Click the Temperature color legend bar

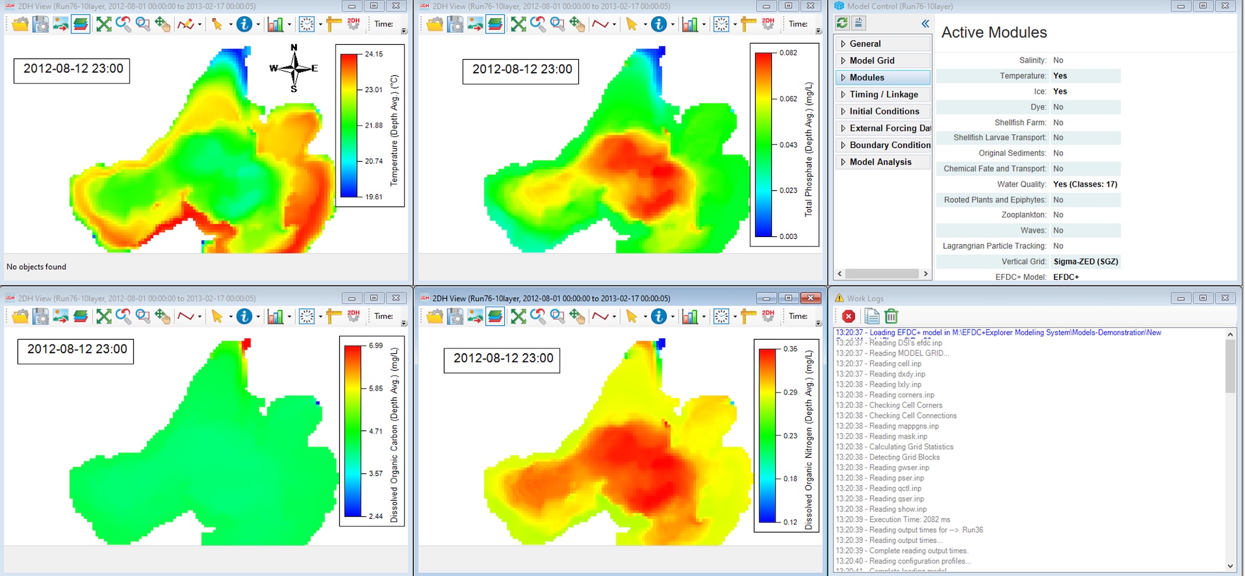[349, 125]
